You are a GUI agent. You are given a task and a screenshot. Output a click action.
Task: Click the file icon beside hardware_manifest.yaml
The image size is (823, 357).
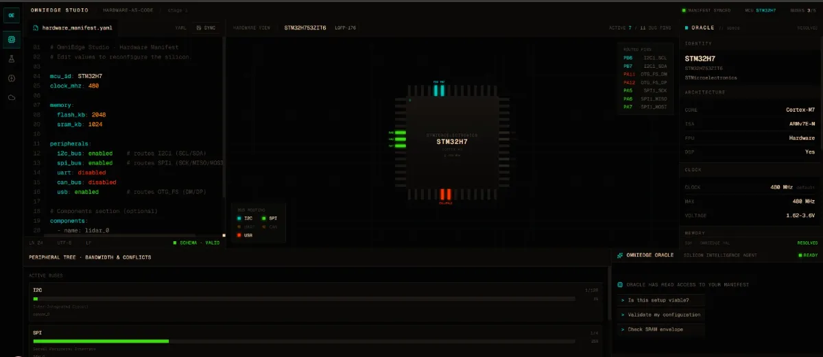click(x=36, y=27)
